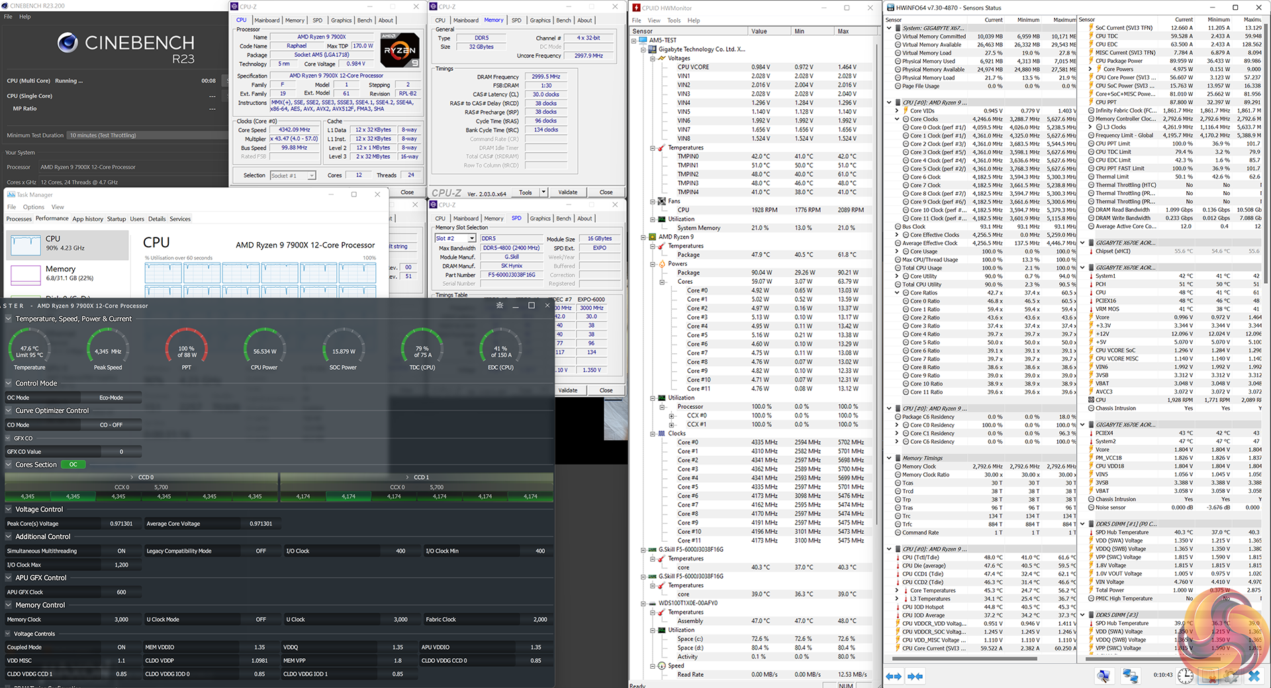Click the HWiNFO shrink columns arrows icon
This screenshot has height=688, width=1271.
point(916,676)
